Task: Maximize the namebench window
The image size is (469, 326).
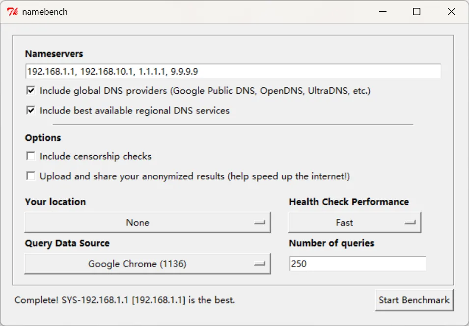Action: [x=416, y=12]
